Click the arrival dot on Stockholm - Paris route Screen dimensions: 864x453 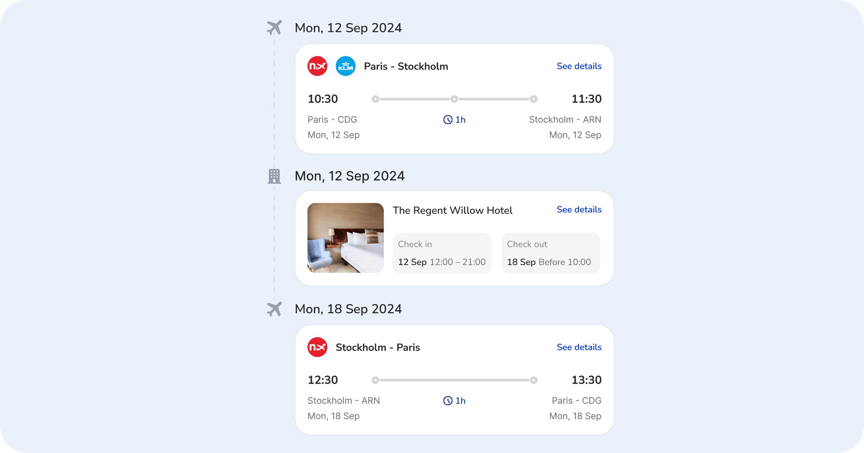(534, 380)
